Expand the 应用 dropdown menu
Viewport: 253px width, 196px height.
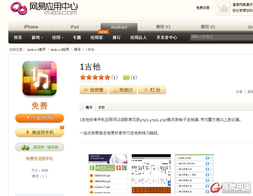[x=58, y=38]
